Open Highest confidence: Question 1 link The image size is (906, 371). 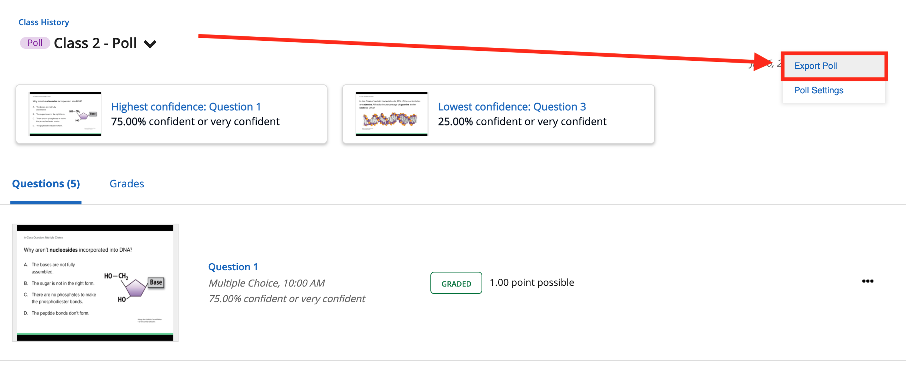pos(186,107)
